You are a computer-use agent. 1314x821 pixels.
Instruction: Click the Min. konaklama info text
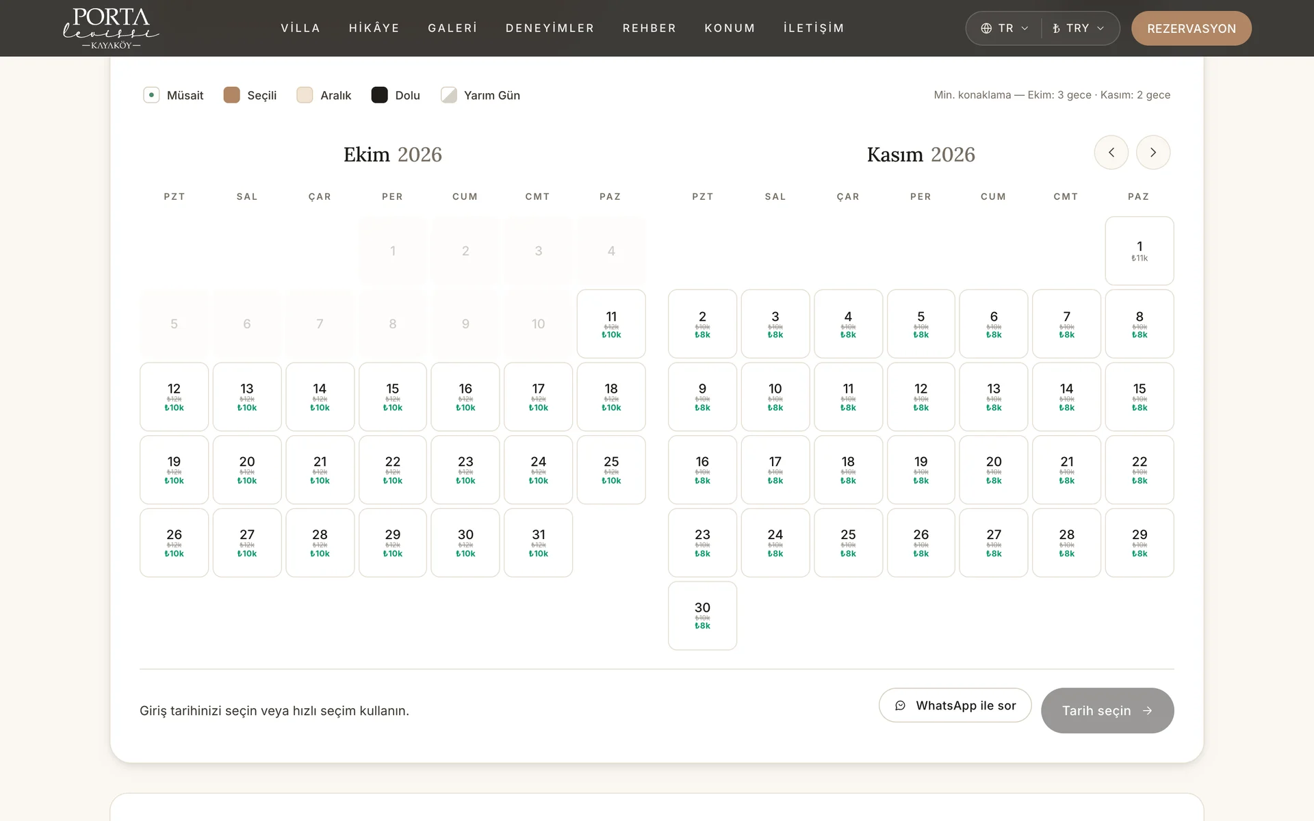pyautogui.click(x=1052, y=95)
